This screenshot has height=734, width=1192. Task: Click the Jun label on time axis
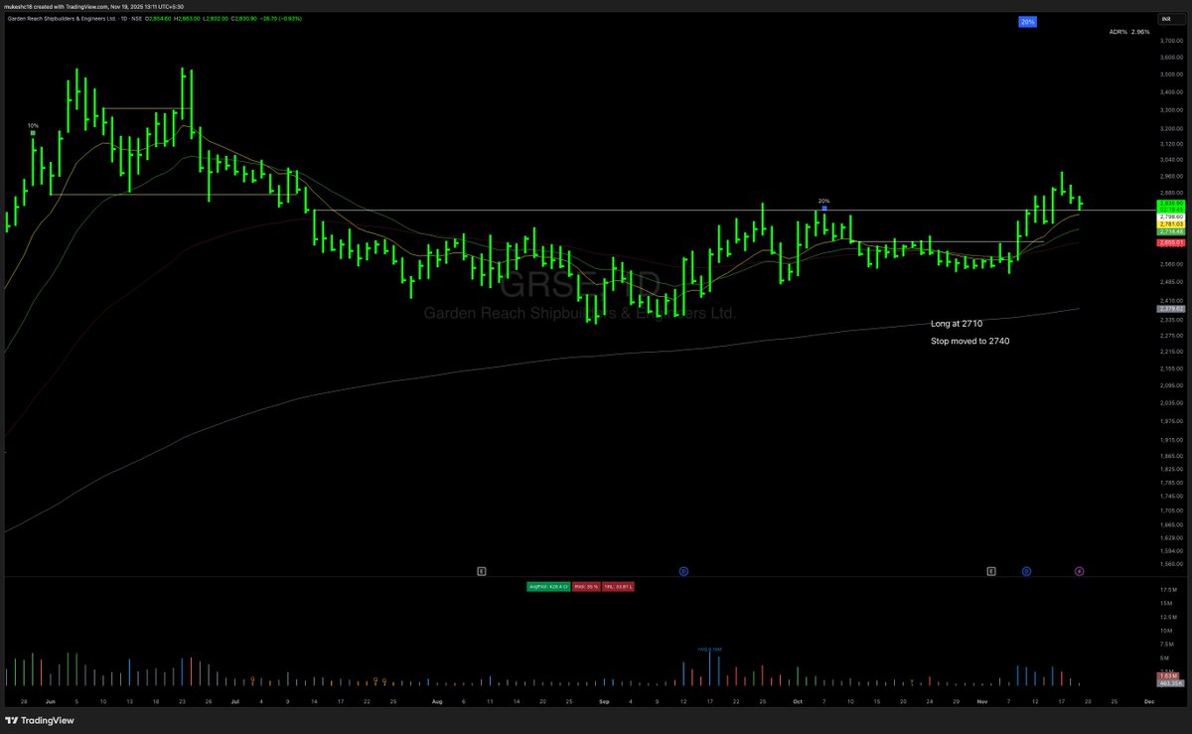51,700
